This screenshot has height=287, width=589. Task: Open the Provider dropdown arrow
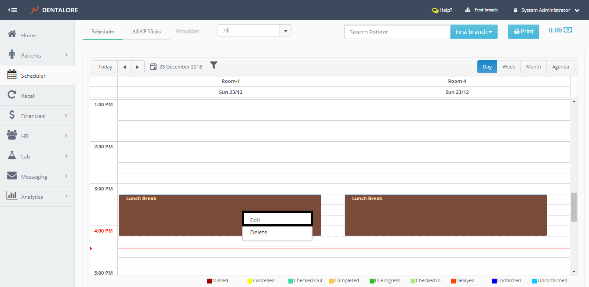pos(285,31)
